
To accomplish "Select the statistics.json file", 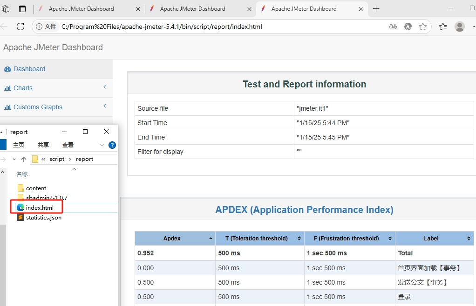I will point(43,217).
